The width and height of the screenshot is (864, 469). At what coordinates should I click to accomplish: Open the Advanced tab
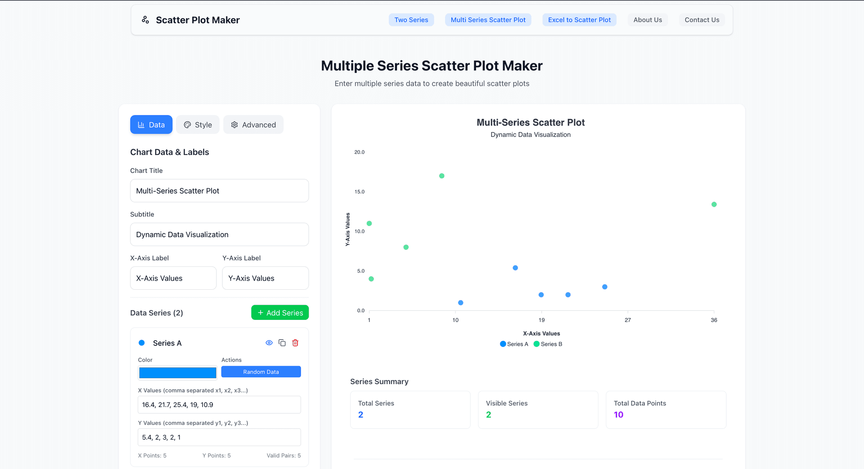pos(253,124)
